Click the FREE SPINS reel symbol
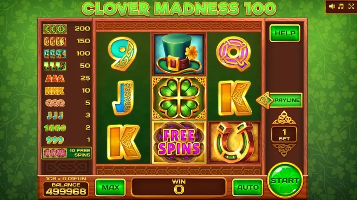357x200 pixels. (x=179, y=142)
